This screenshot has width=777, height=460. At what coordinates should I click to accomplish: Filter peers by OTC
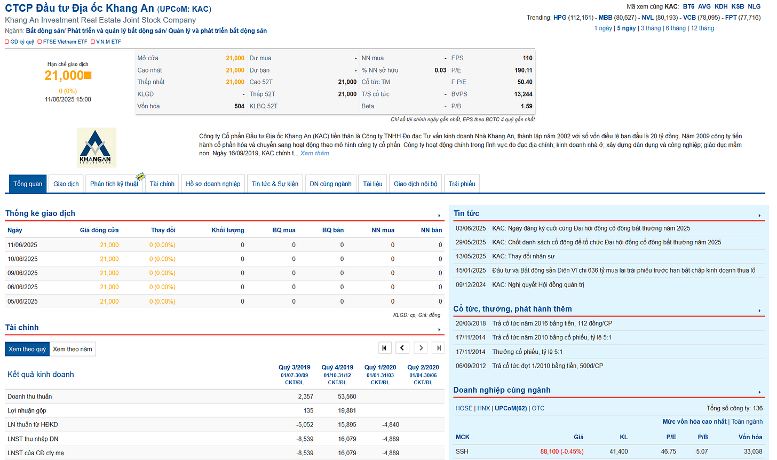tap(538, 408)
